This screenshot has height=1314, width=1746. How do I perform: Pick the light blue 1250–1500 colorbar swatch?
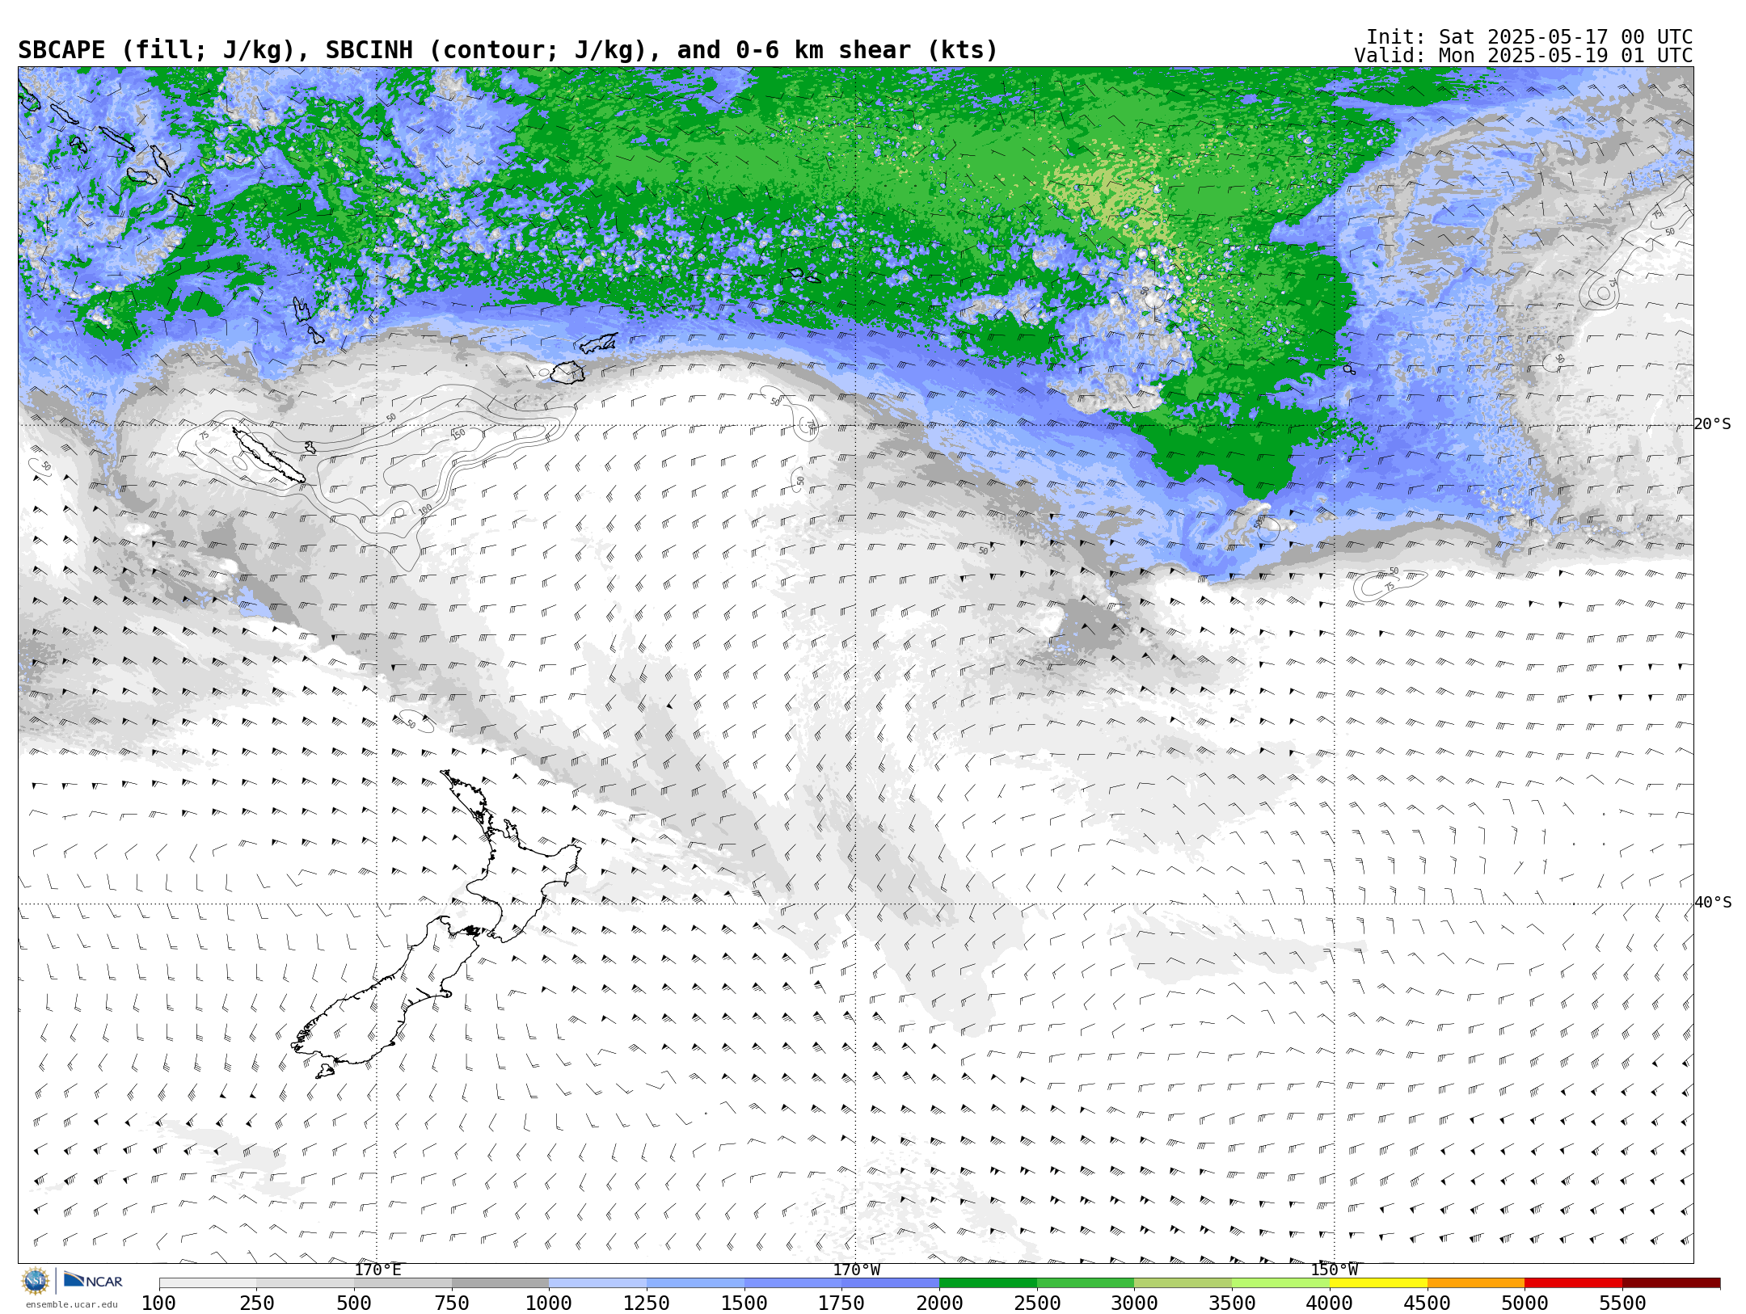[x=695, y=1283]
